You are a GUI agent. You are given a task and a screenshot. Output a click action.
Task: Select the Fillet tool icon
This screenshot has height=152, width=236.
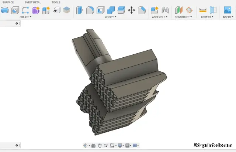(90, 10)
